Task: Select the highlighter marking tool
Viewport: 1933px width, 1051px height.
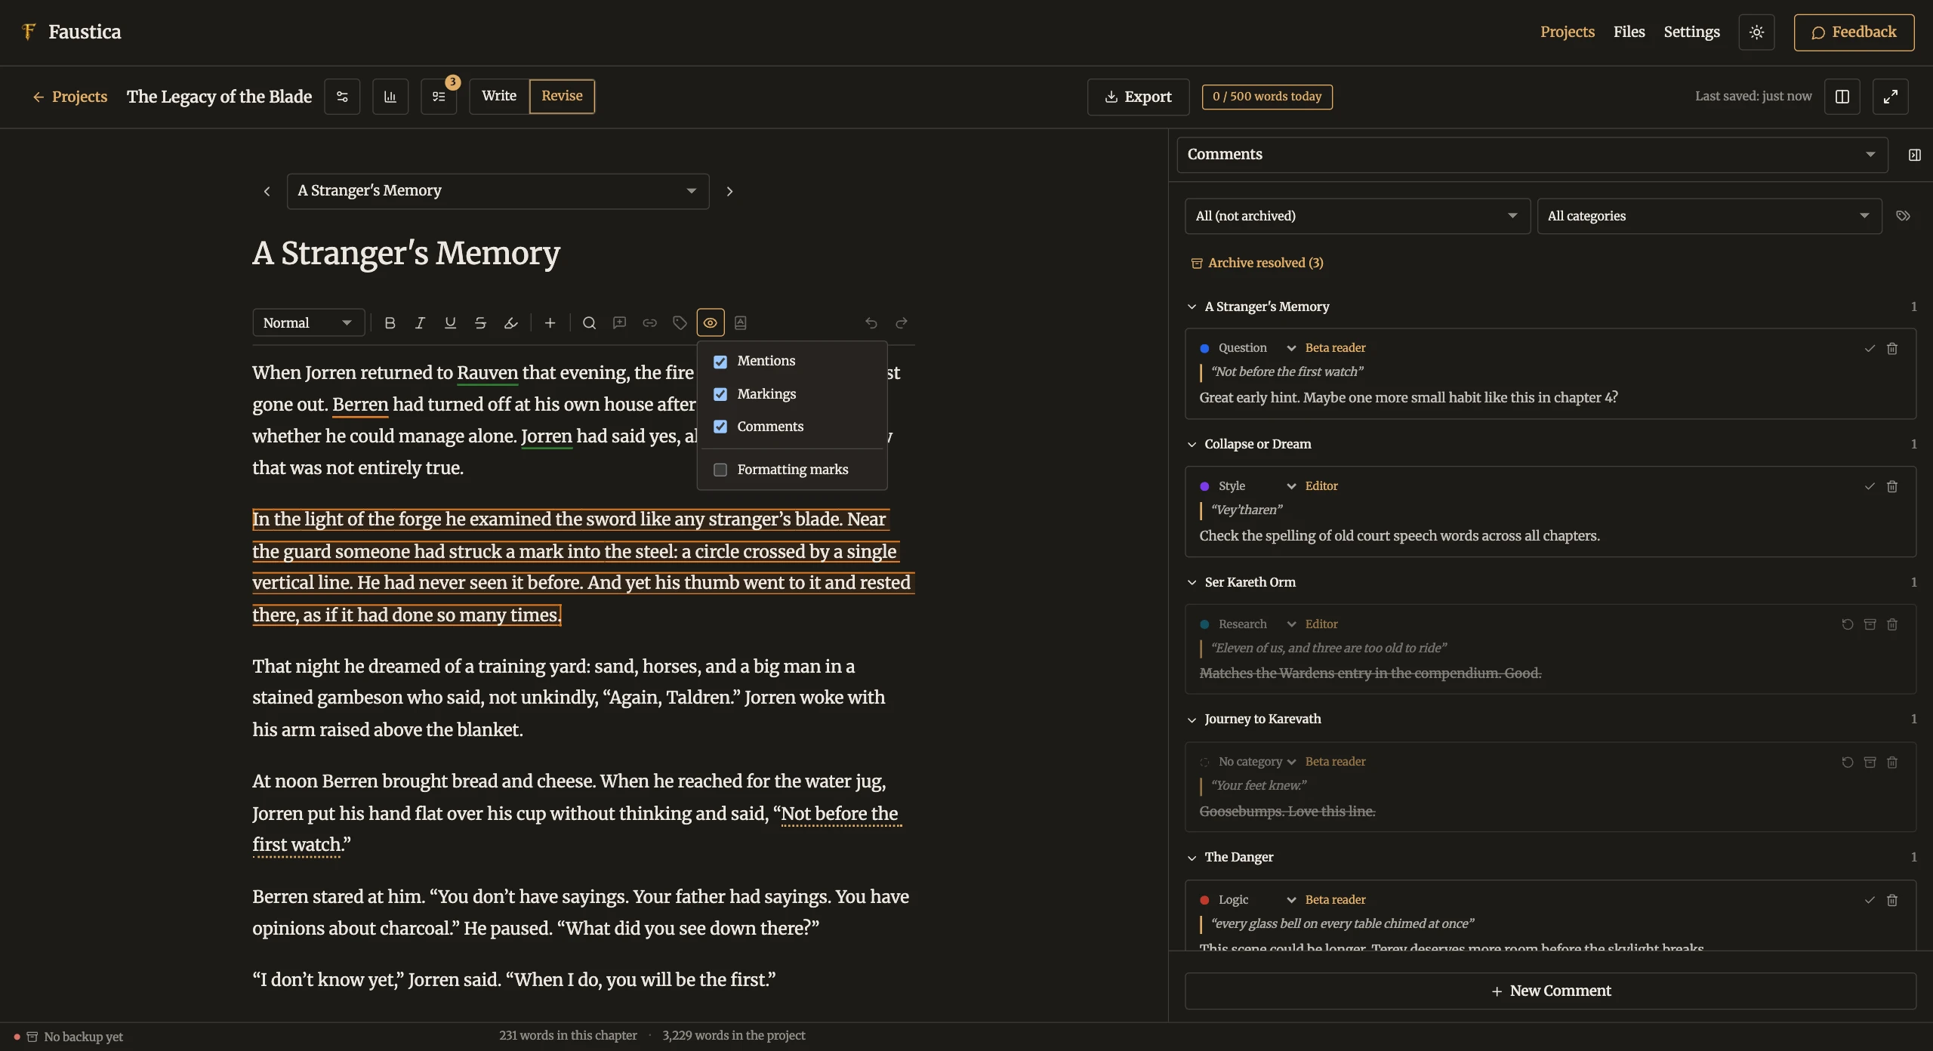Action: tap(511, 323)
